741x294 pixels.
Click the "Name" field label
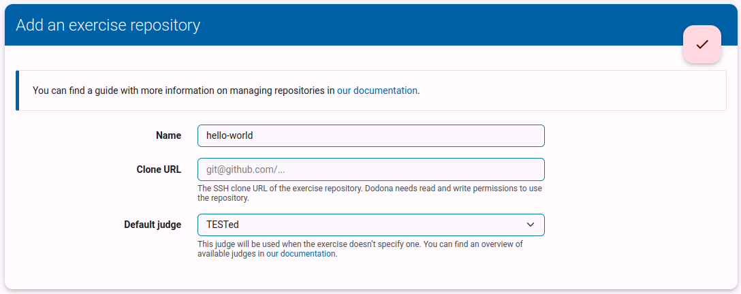(x=169, y=136)
